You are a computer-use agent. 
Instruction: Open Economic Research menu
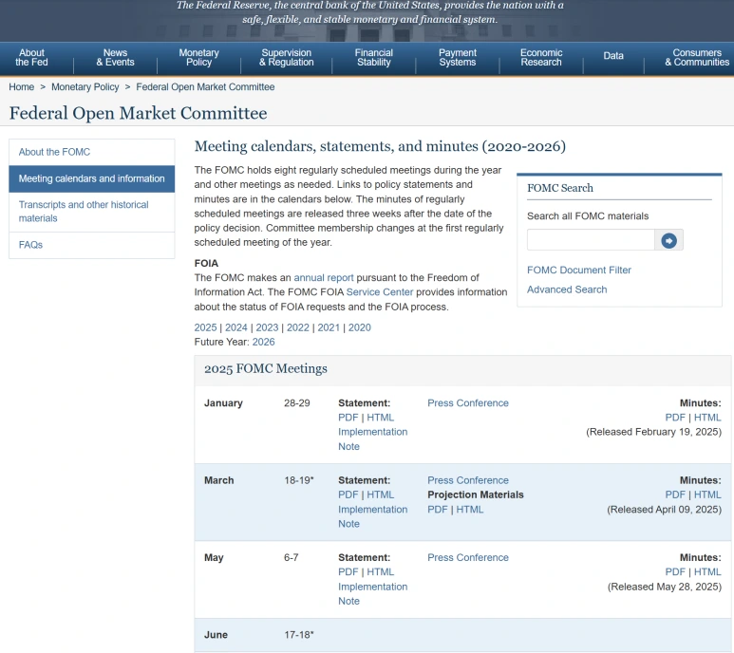541,58
